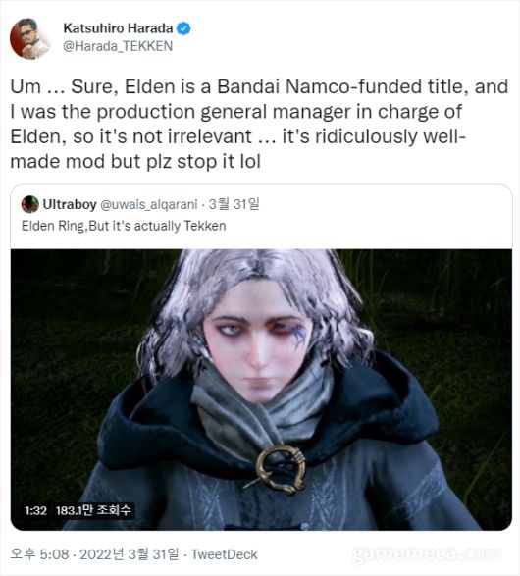Open the TweetDeck source label
This screenshot has width=520, height=576.
(225, 554)
